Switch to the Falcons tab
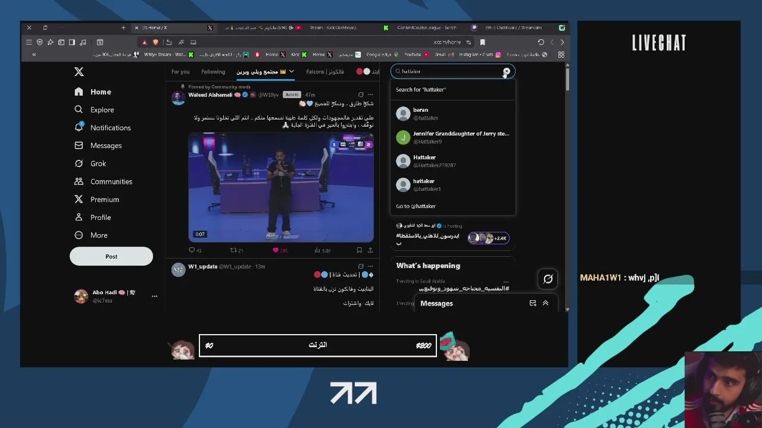This screenshot has height=428, width=762. tap(324, 71)
